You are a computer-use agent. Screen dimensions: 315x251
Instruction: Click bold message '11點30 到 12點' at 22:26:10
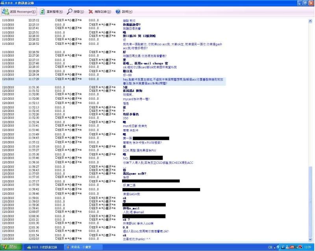pos(139,36)
